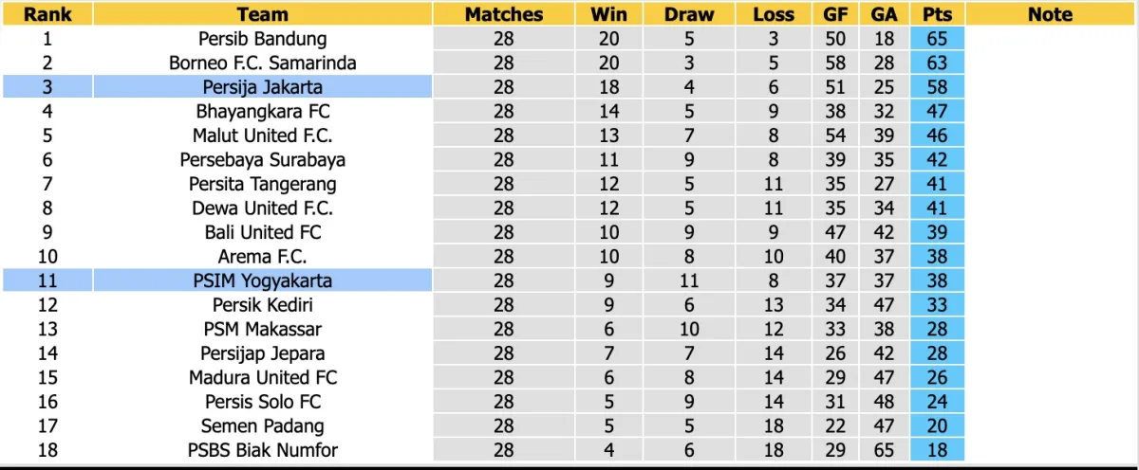The width and height of the screenshot is (1139, 470).
Task: Click the highlighted Persija Jakarta row
Action: pos(263,87)
